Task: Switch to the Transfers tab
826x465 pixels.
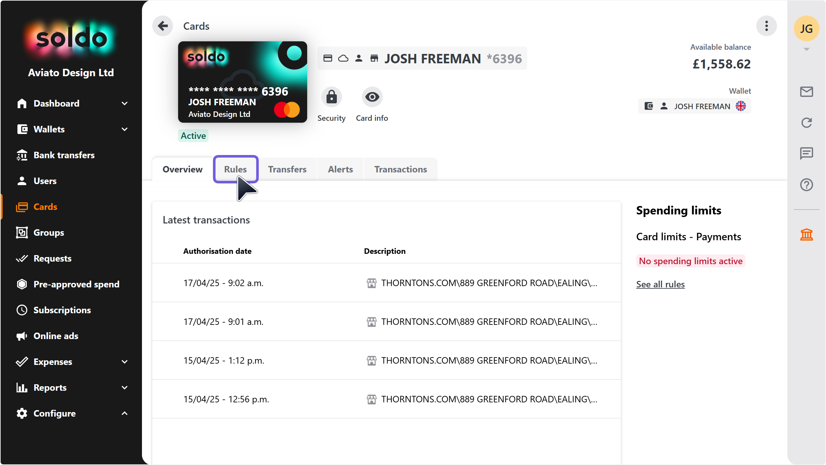Action: tap(287, 169)
